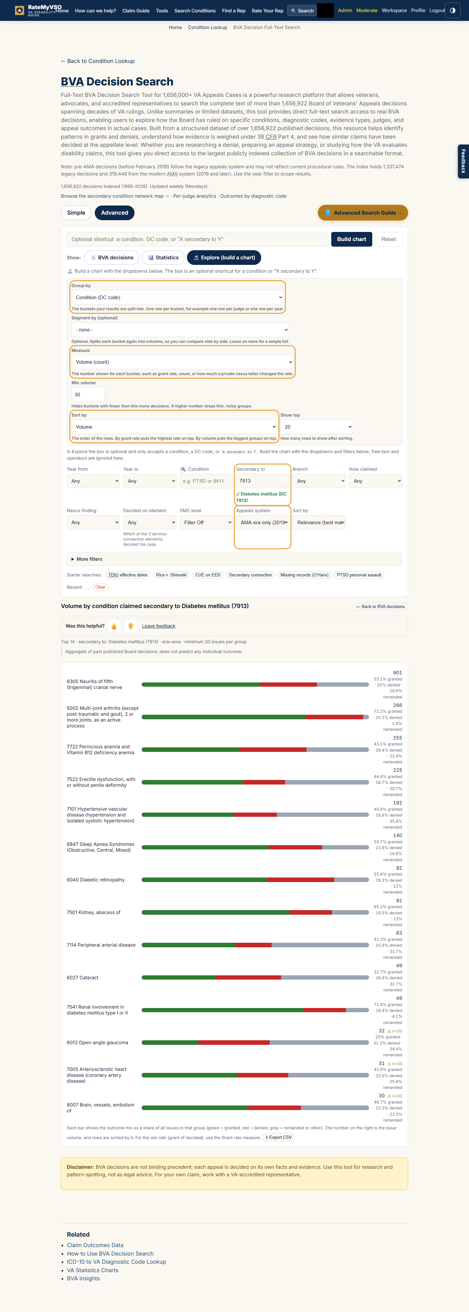Open Relevance sort by dropdown
The image size is (469, 1312).
(x=319, y=523)
